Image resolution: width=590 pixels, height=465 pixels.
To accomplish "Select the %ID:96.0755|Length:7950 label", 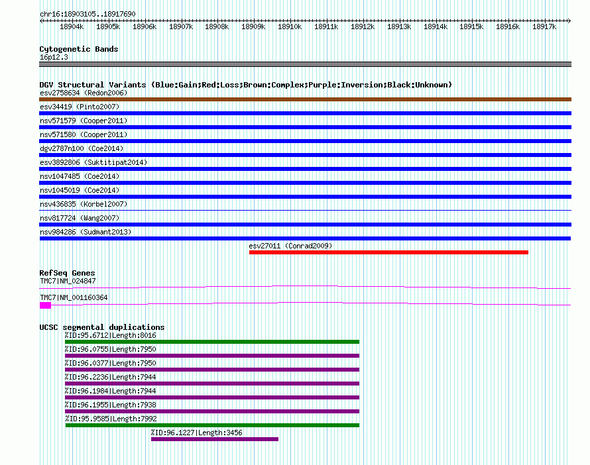I will 110,349.
